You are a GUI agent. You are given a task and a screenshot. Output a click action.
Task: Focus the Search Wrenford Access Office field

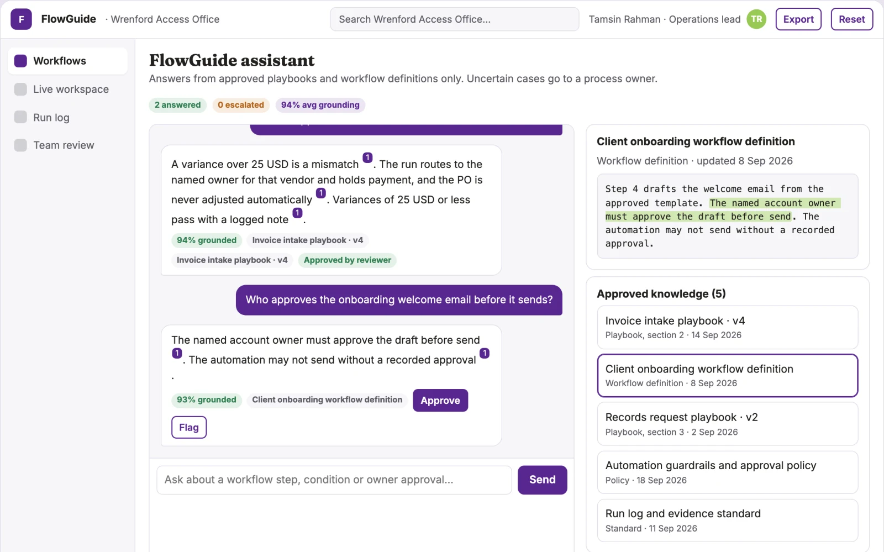454,19
